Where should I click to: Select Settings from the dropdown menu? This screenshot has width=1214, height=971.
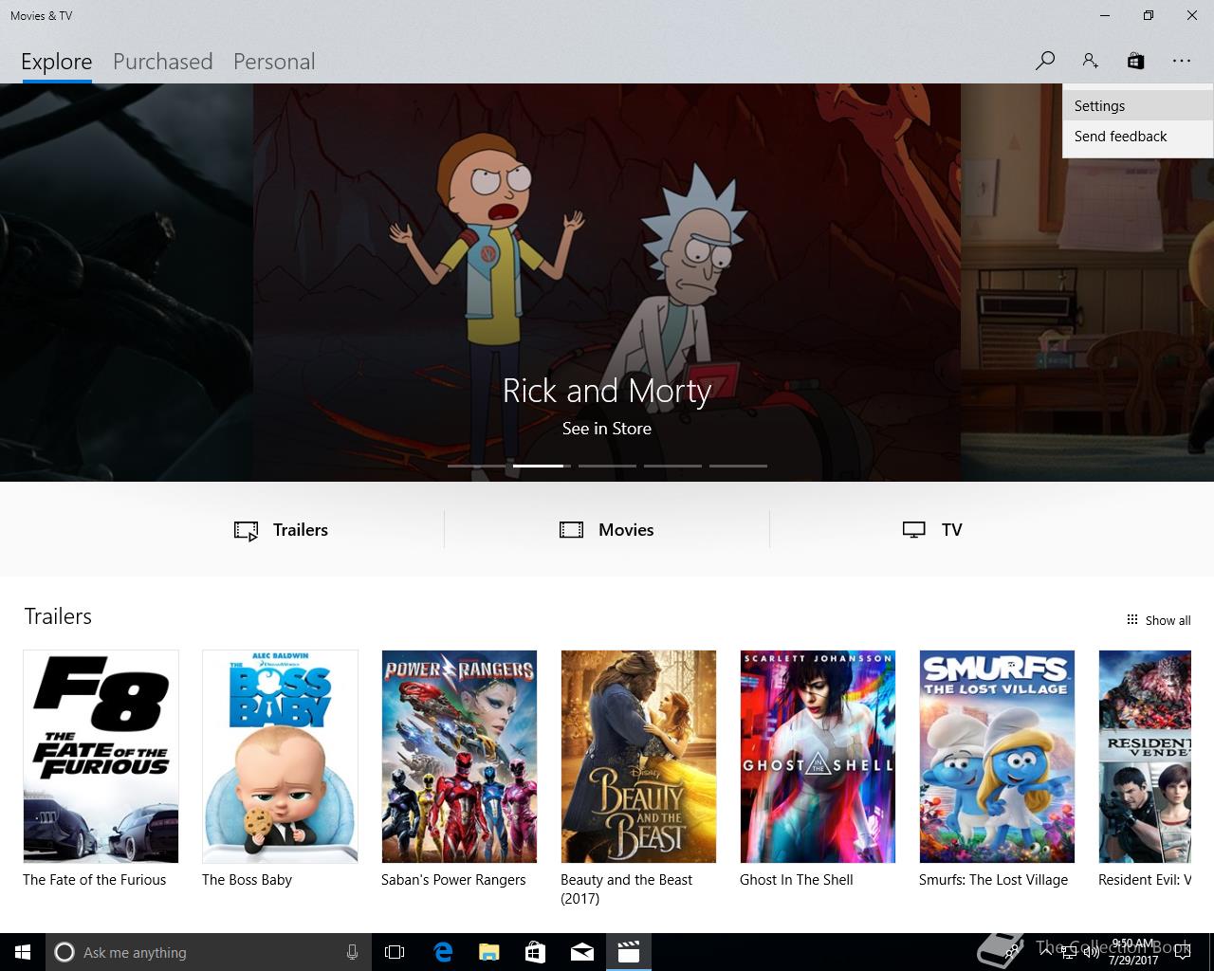(1137, 106)
